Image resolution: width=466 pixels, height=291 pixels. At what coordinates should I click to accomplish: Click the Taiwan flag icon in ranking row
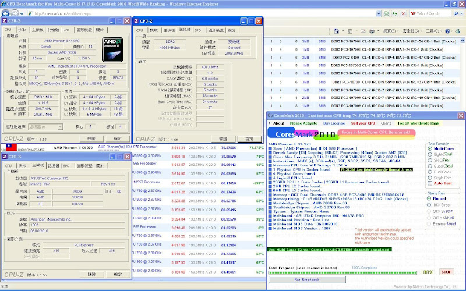click(x=11, y=147)
